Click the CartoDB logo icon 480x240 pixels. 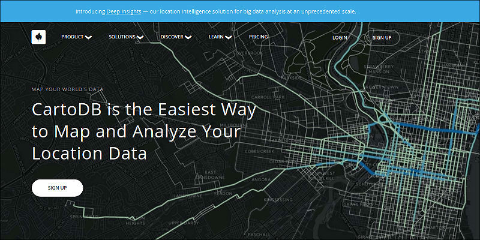click(x=38, y=37)
